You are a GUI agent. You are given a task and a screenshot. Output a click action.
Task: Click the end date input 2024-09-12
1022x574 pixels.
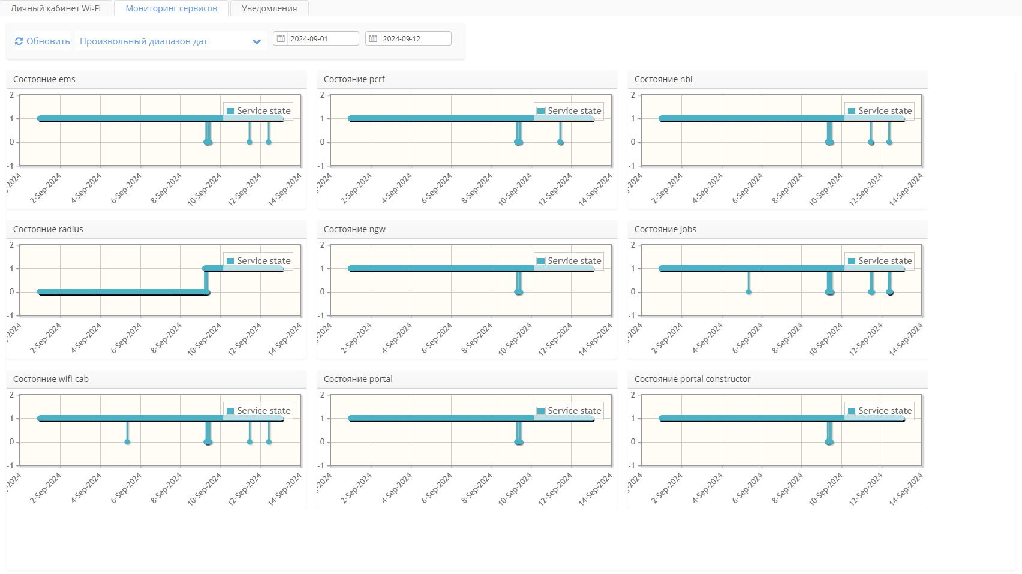[x=415, y=38]
